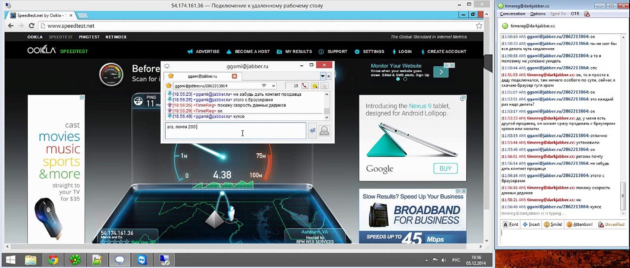630x268 pixels.
Task: Open the NETINDEX top navigation link
Action: coord(116,37)
